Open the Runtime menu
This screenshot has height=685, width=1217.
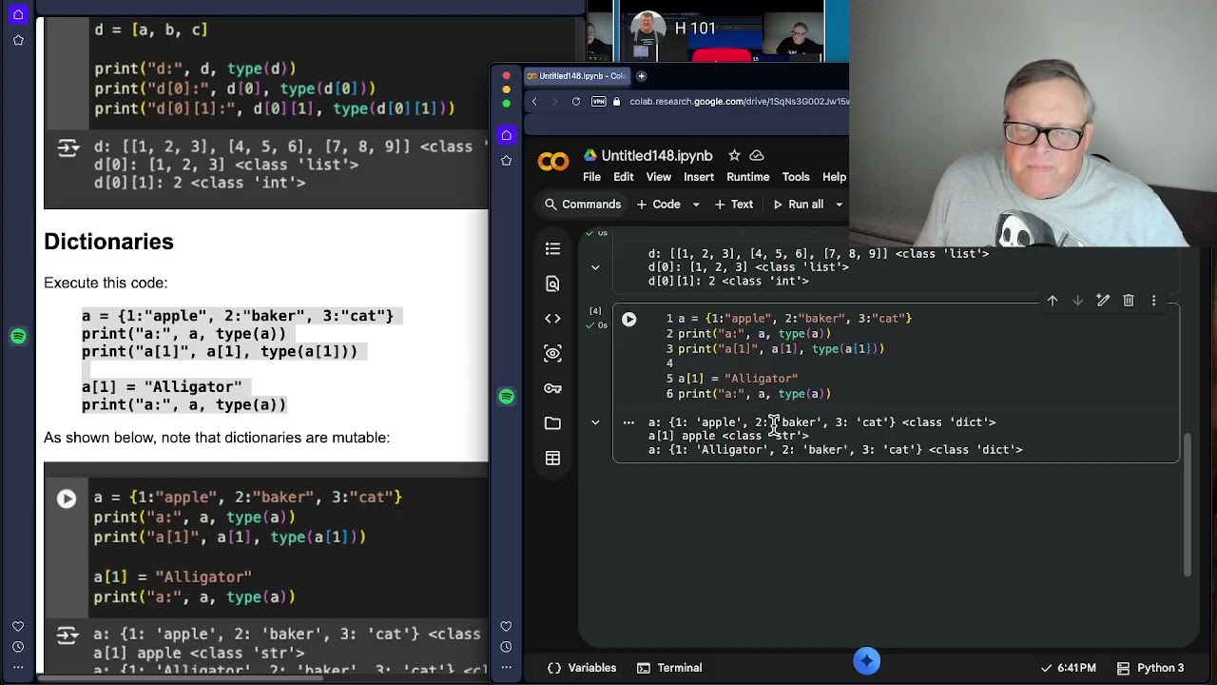(748, 177)
